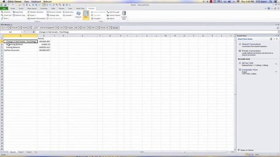Open the Keyboard menu in menu bar
This screenshot has height=157, width=280.
pos(36,1)
